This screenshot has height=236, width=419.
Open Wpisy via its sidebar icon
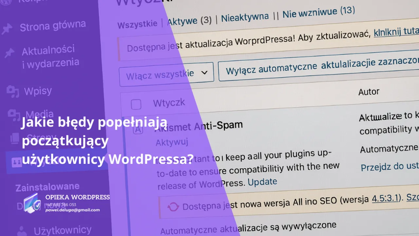(12, 91)
